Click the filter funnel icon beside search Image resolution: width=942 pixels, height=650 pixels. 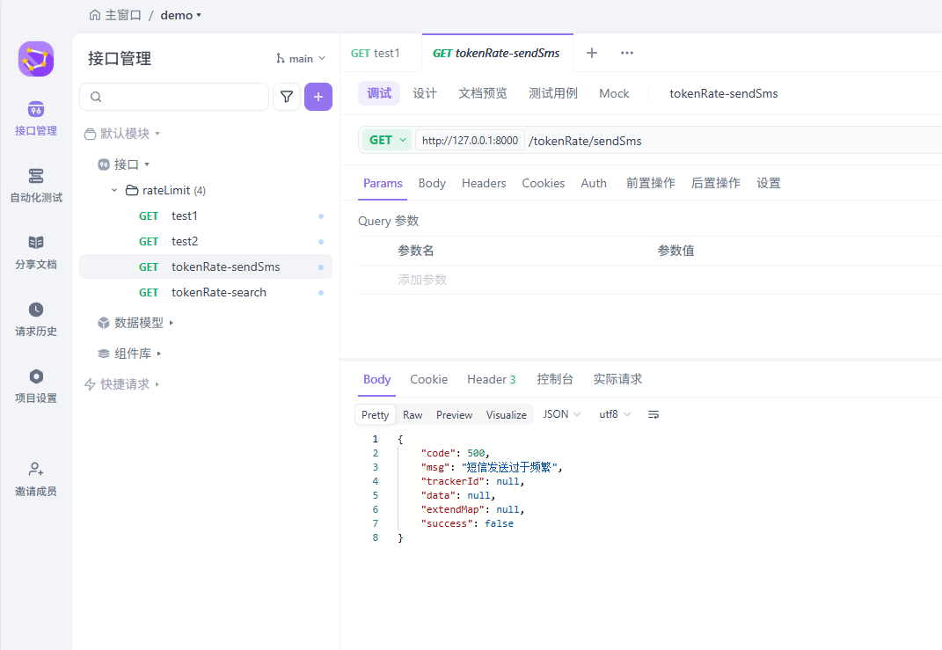tap(287, 97)
